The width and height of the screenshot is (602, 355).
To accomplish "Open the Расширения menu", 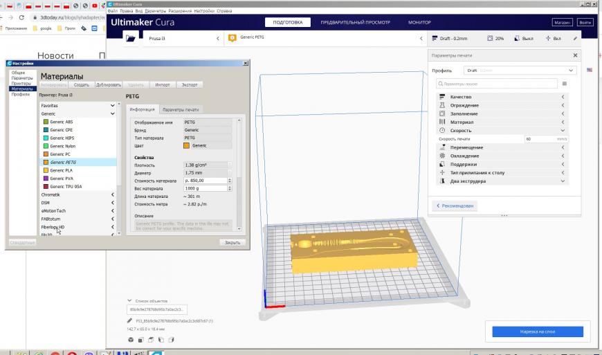I will click(180, 11).
